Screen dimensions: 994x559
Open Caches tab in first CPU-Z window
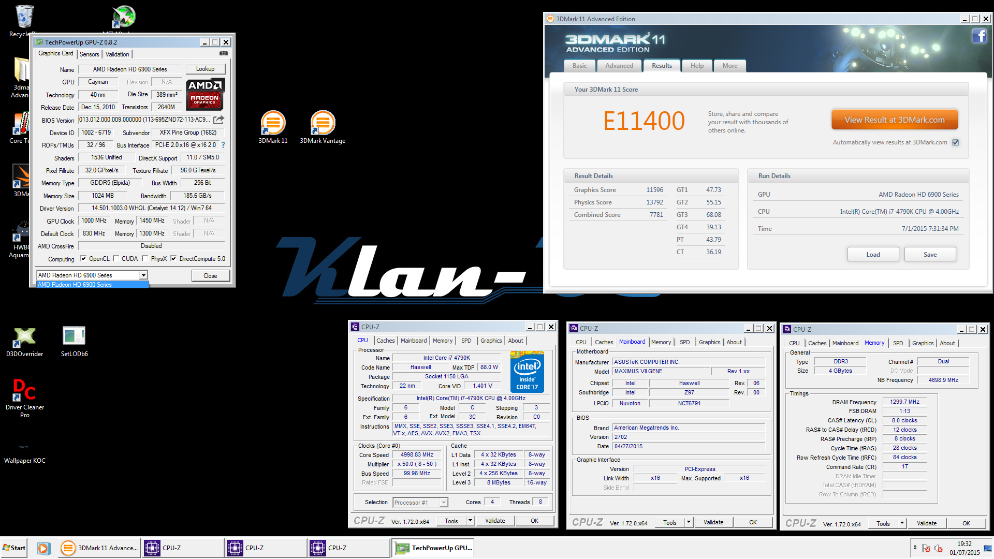(385, 341)
